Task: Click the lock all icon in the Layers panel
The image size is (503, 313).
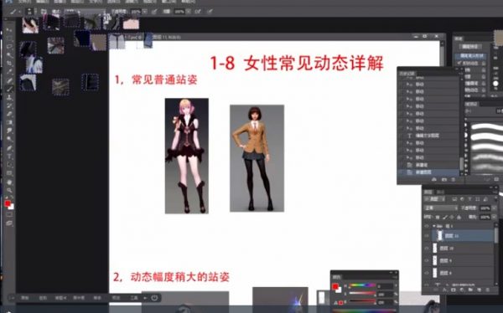Action: tap(459, 218)
